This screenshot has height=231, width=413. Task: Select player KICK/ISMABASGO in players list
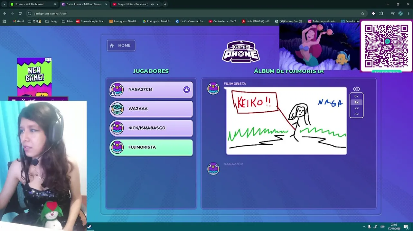151,128
